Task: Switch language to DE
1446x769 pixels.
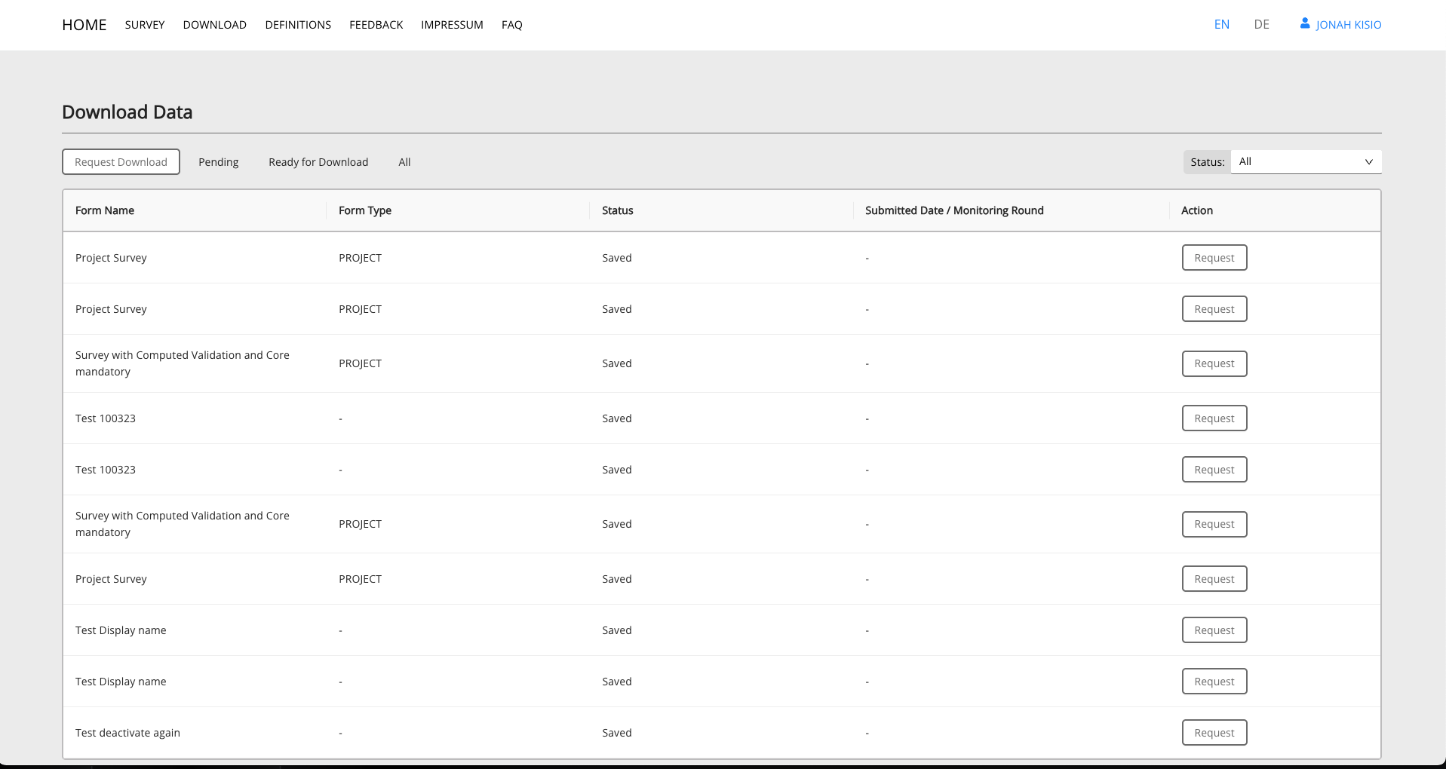Action: click(1261, 24)
